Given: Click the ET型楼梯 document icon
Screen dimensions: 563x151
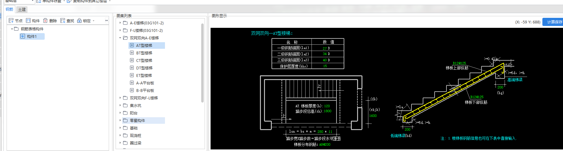Looking at the screenshot, I should click(132, 75).
